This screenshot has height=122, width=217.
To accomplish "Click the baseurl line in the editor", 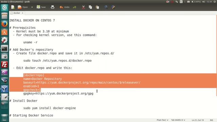I will point(82,82).
